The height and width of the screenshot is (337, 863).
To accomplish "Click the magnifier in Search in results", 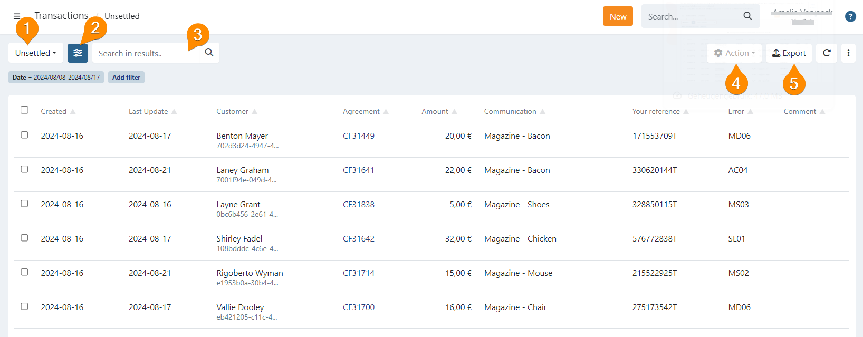I will 209,53.
